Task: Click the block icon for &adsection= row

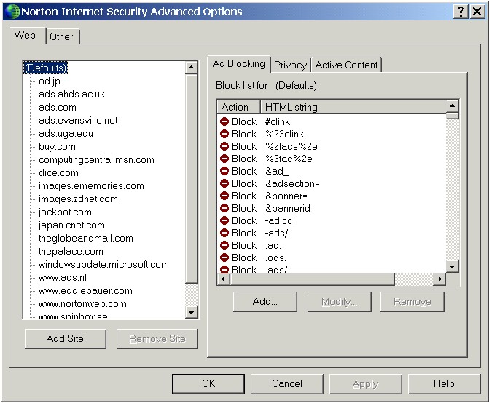Action: [x=224, y=183]
